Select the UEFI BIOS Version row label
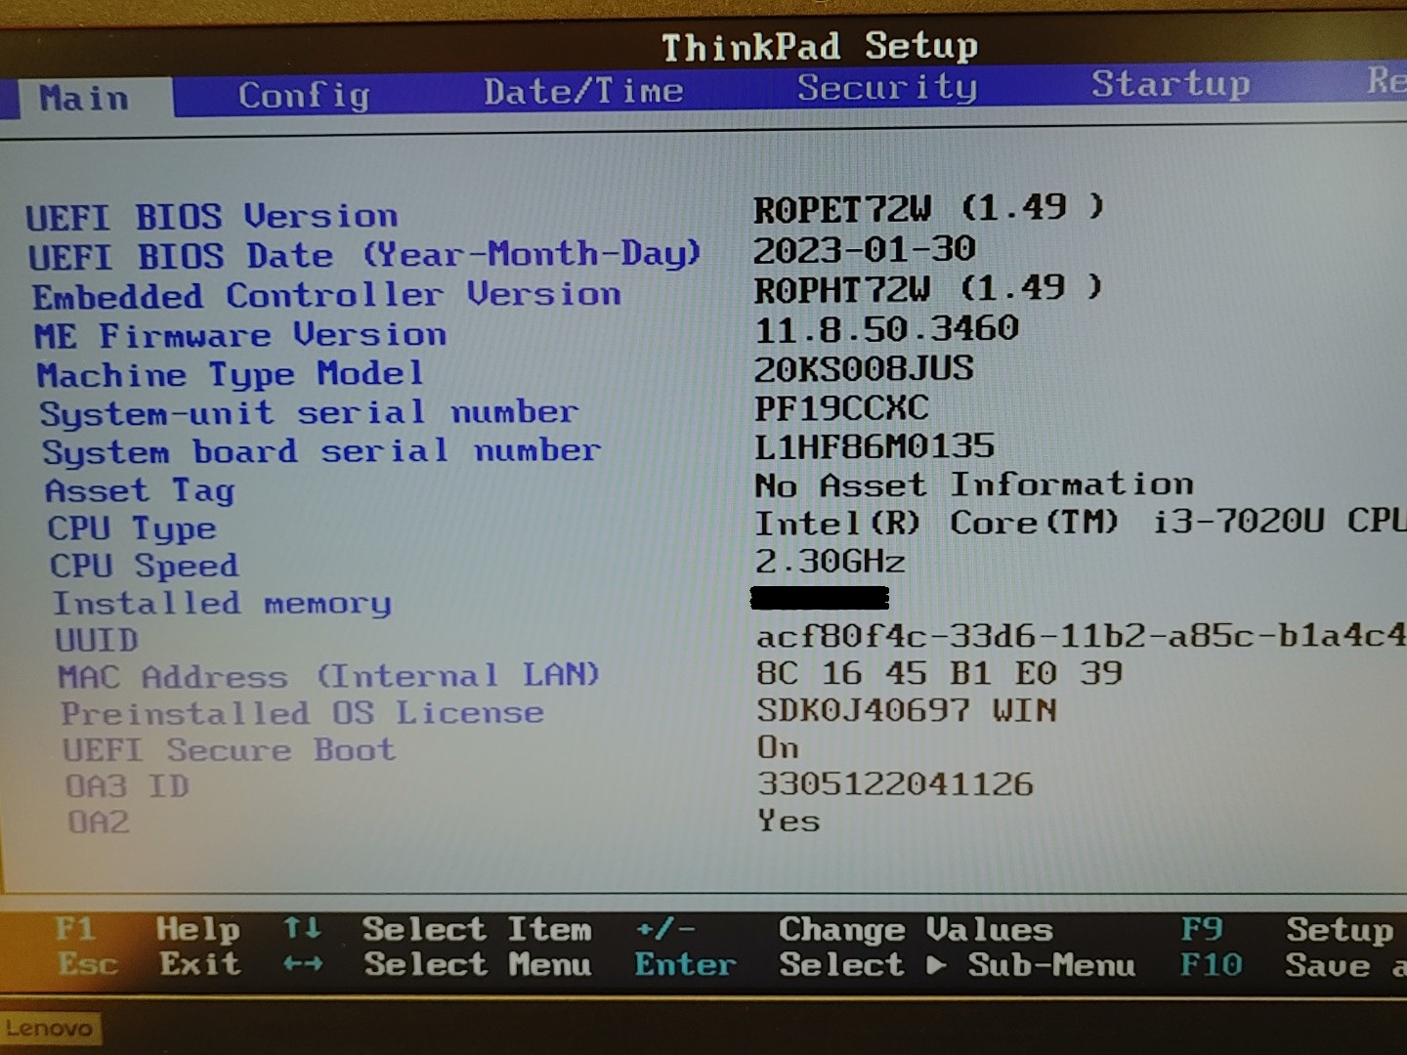Image resolution: width=1407 pixels, height=1055 pixels. 212,216
